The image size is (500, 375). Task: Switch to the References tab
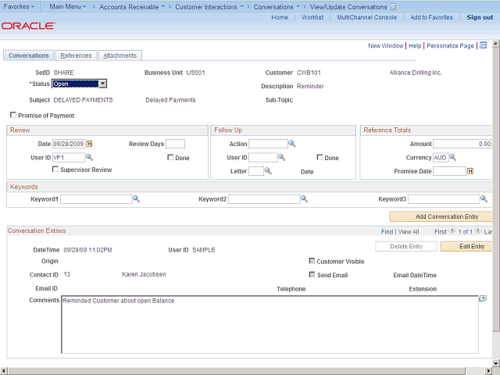pyautogui.click(x=76, y=55)
